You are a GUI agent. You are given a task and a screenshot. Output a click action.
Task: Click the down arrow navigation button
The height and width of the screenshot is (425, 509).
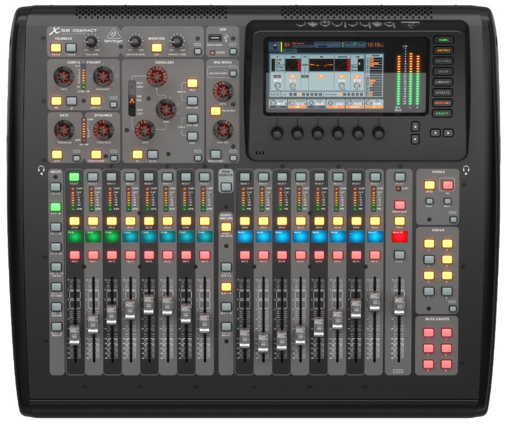click(415, 139)
